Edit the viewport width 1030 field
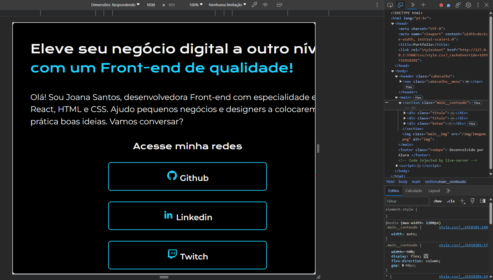Screen dimensions: 493x280 click(x=151, y=5)
